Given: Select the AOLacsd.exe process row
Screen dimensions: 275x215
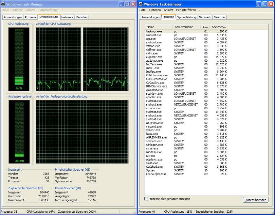Looking at the screenshot, I should (x=186, y=90).
